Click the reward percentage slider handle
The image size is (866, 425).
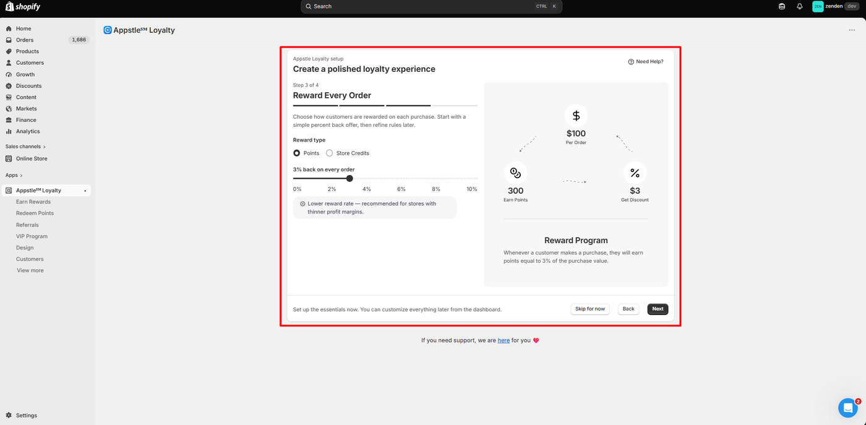coord(349,178)
